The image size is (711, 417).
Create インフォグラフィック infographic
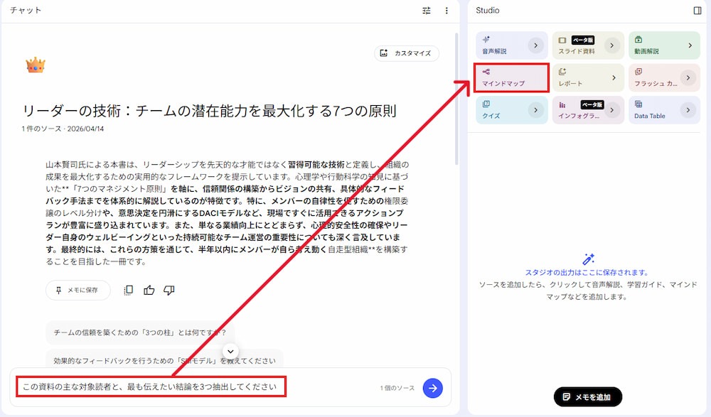click(x=588, y=110)
